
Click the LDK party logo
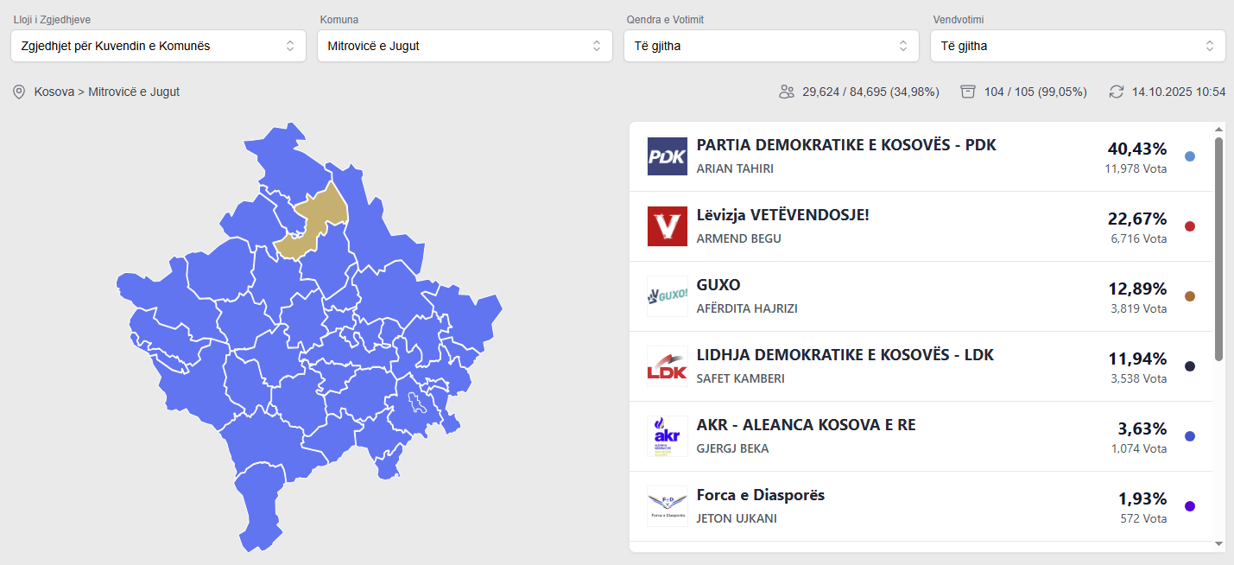tap(667, 366)
